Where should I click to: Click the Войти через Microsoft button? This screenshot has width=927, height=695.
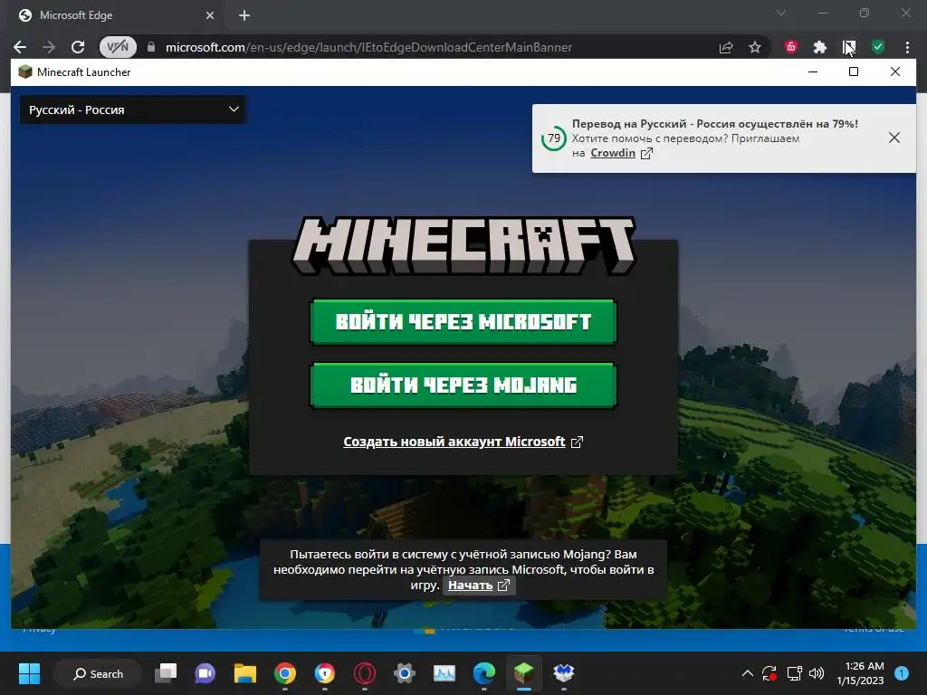463,322
